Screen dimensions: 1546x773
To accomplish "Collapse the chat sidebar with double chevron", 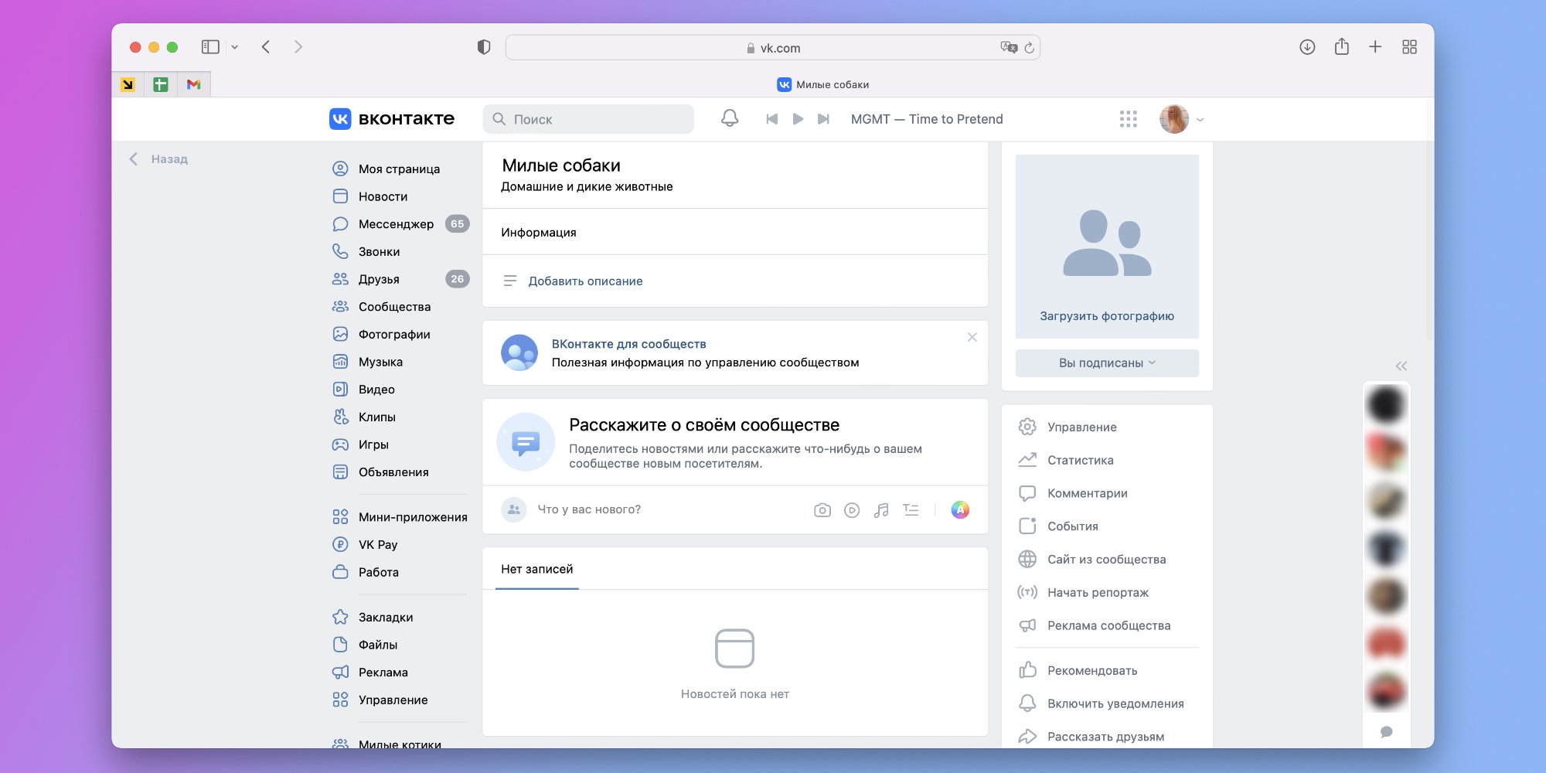I will point(1401,366).
